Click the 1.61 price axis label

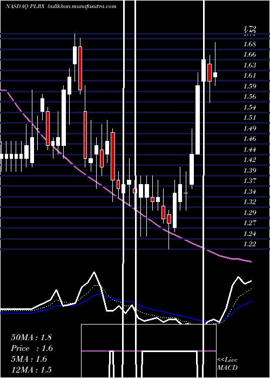[x=249, y=76]
